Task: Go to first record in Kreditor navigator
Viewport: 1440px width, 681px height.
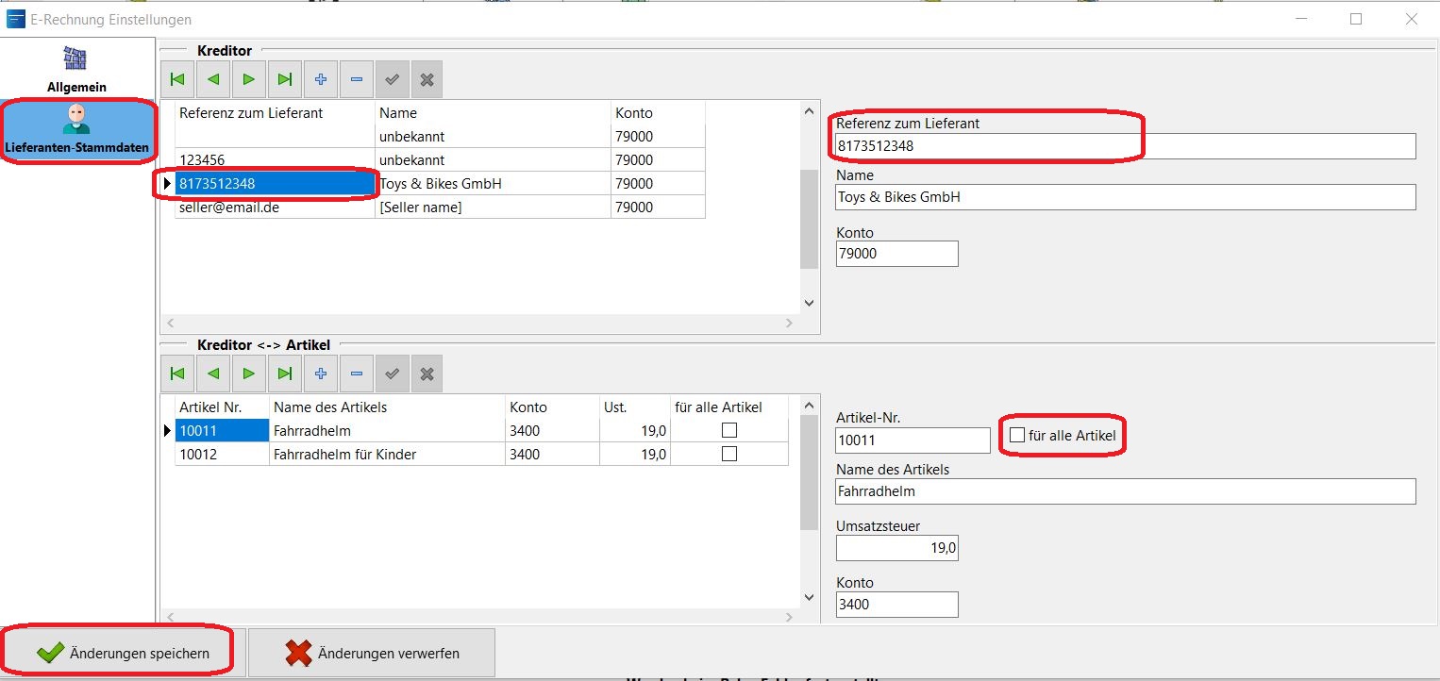Action: coord(177,80)
